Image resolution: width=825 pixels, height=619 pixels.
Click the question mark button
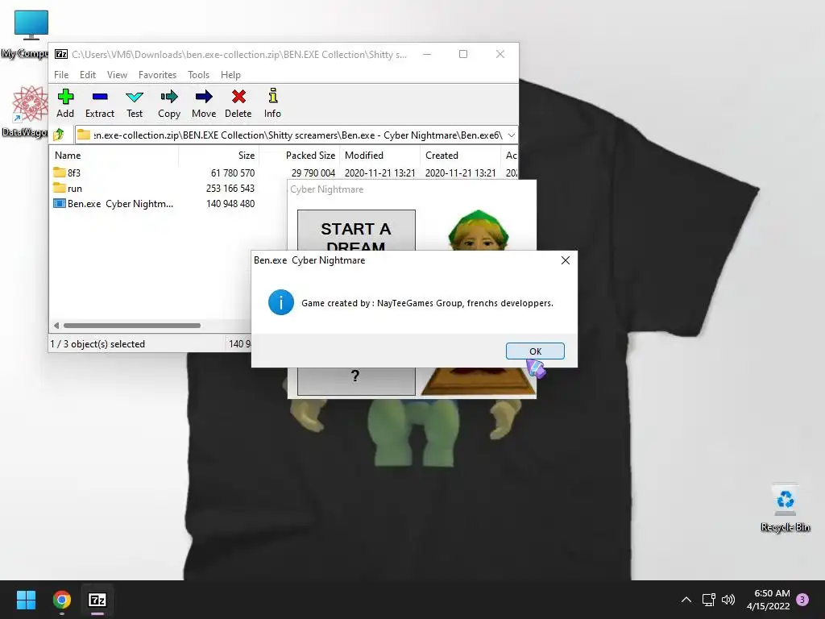(356, 380)
